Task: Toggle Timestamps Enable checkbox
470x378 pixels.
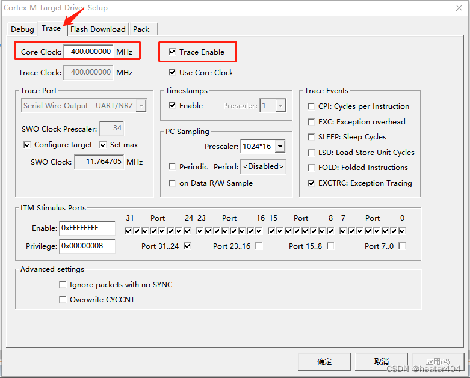Action: tap(172, 105)
